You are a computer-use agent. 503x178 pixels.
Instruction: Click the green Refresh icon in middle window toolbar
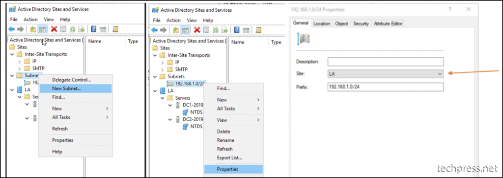(x=216, y=30)
